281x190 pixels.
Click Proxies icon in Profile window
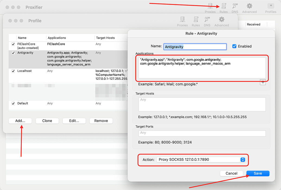coord(182,22)
